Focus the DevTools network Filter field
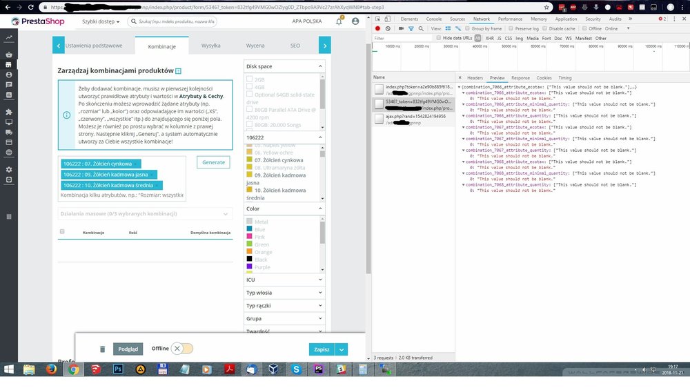This screenshot has height=388, width=690. pyautogui.click(x=403, y=38)
